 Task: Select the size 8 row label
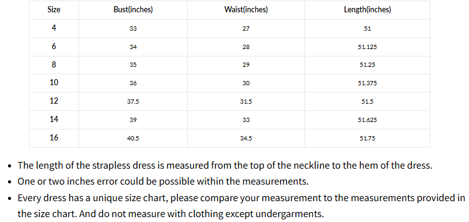click(54, 64)
